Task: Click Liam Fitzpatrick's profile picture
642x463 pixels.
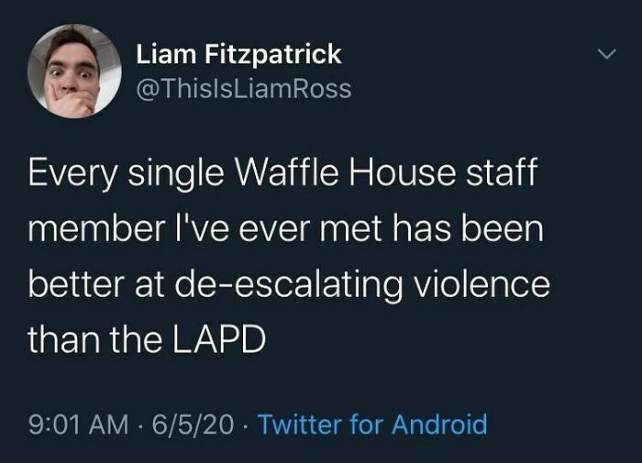Action: (74, 72)
